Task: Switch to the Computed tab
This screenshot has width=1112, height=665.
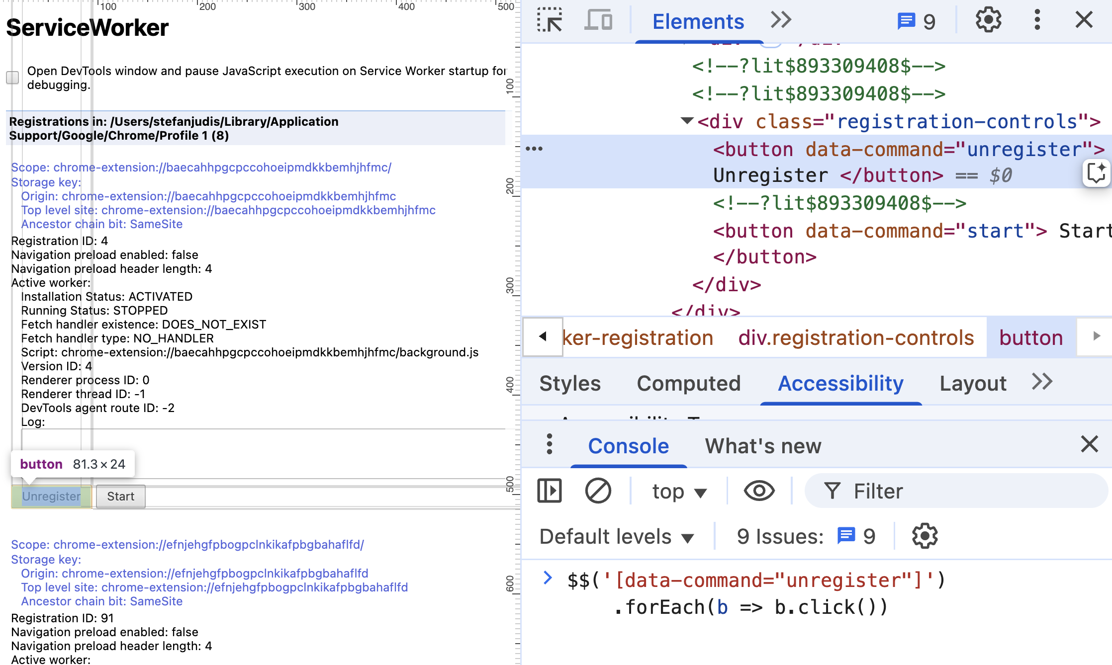Action: point(688,383)
